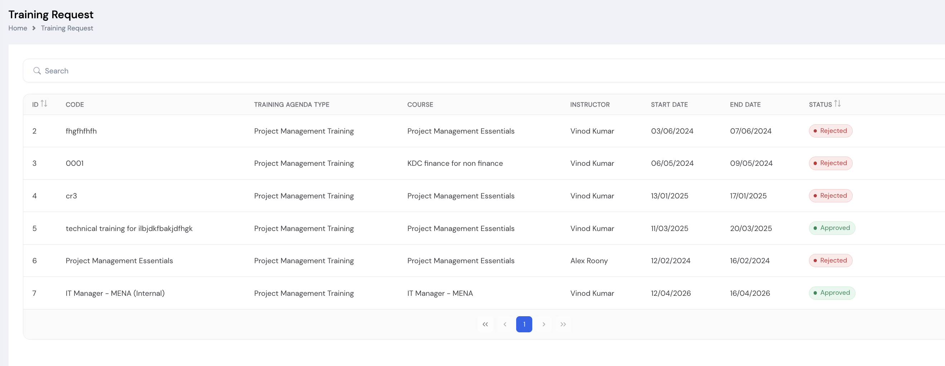Click Rejected badge in fhgfhfhfh row
945x366 pixels.
pyautogui.click(x=830, y=131)
